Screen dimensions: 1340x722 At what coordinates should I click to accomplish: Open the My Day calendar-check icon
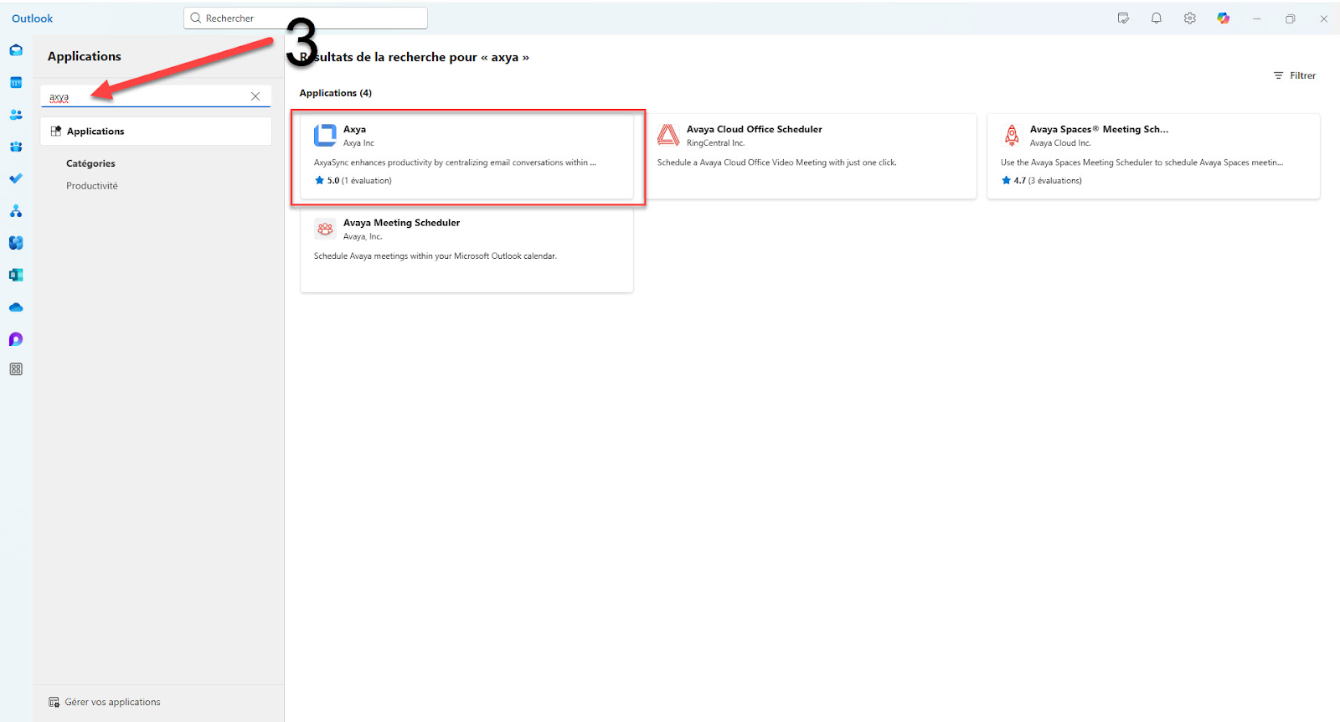[1123, 18]
